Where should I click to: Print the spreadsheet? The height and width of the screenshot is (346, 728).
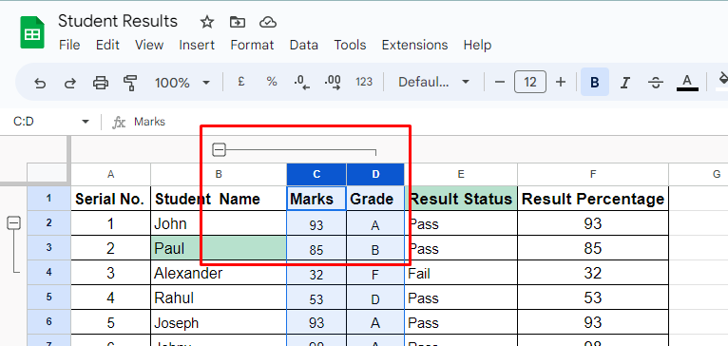pyautogui.click(x=101, y=83)
